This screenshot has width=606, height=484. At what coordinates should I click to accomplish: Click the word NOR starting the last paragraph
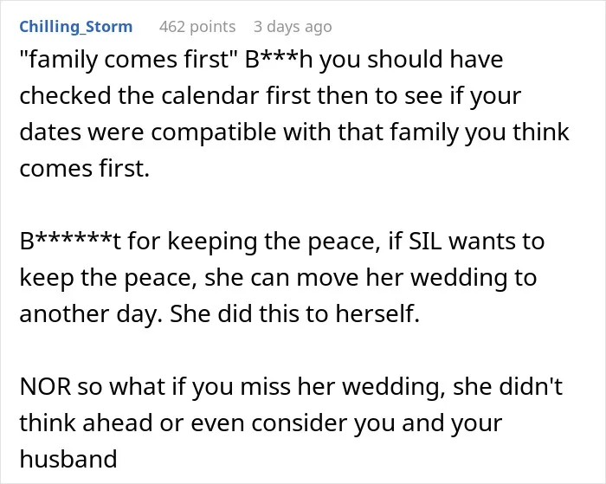pyautogui.click(x=46, y=386)
